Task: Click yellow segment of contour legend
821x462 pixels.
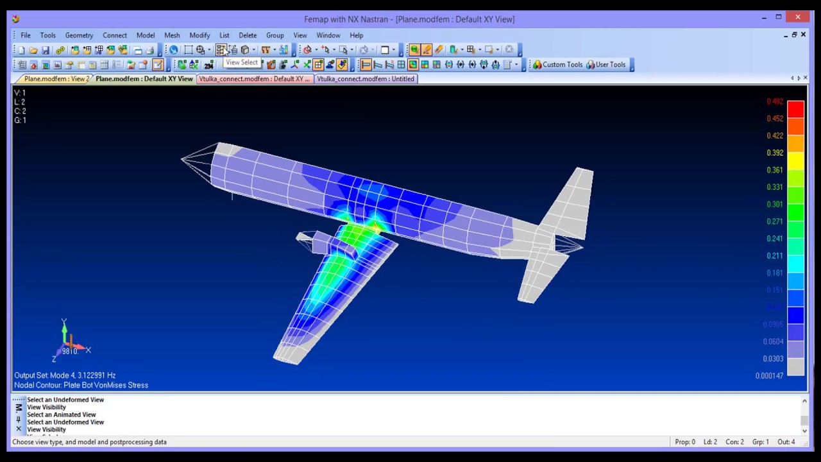Action: 795,161
